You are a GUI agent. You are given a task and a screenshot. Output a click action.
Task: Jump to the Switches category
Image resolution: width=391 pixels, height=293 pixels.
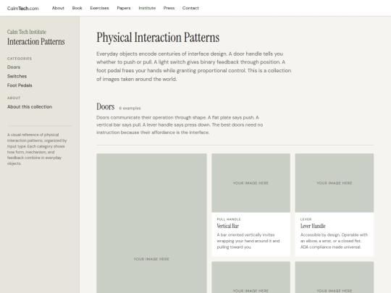pyautogui.click(x=17, y=76)
